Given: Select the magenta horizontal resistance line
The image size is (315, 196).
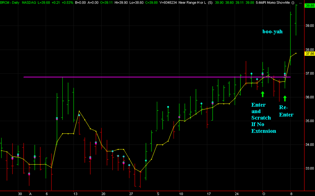Looking at the screenshot, I should (157, 77).
